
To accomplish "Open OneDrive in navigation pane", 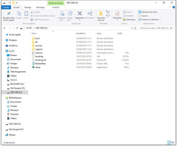I will click(x=13, y=46).
